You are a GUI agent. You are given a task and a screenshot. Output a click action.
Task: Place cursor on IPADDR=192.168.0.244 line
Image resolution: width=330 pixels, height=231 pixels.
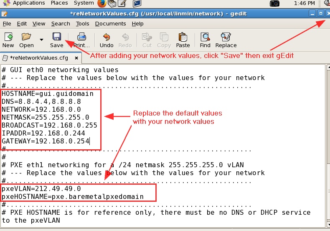(x=43, y=133)
